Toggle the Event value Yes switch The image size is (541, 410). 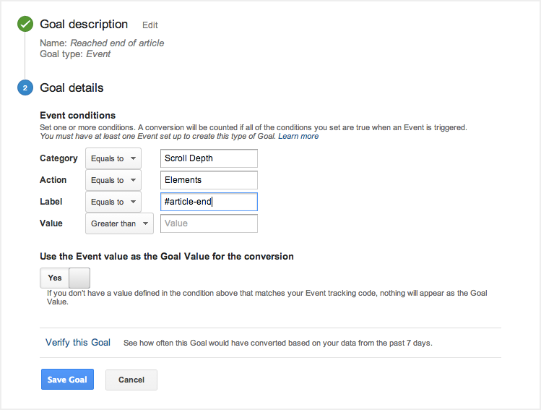pos(65,278)
